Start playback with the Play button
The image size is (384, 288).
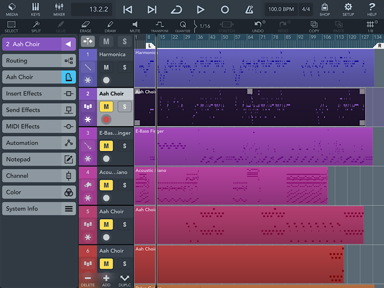tap(200, 10)
